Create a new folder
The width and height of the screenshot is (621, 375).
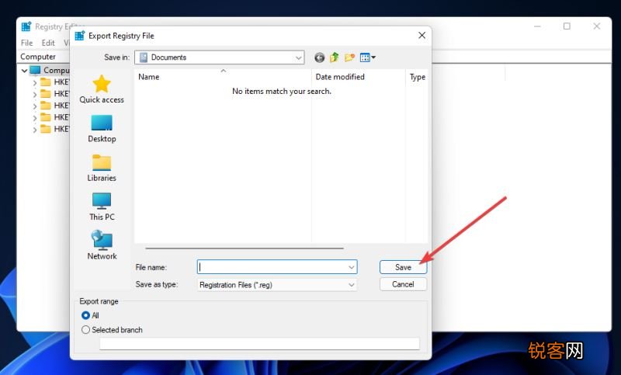(349, 57)
